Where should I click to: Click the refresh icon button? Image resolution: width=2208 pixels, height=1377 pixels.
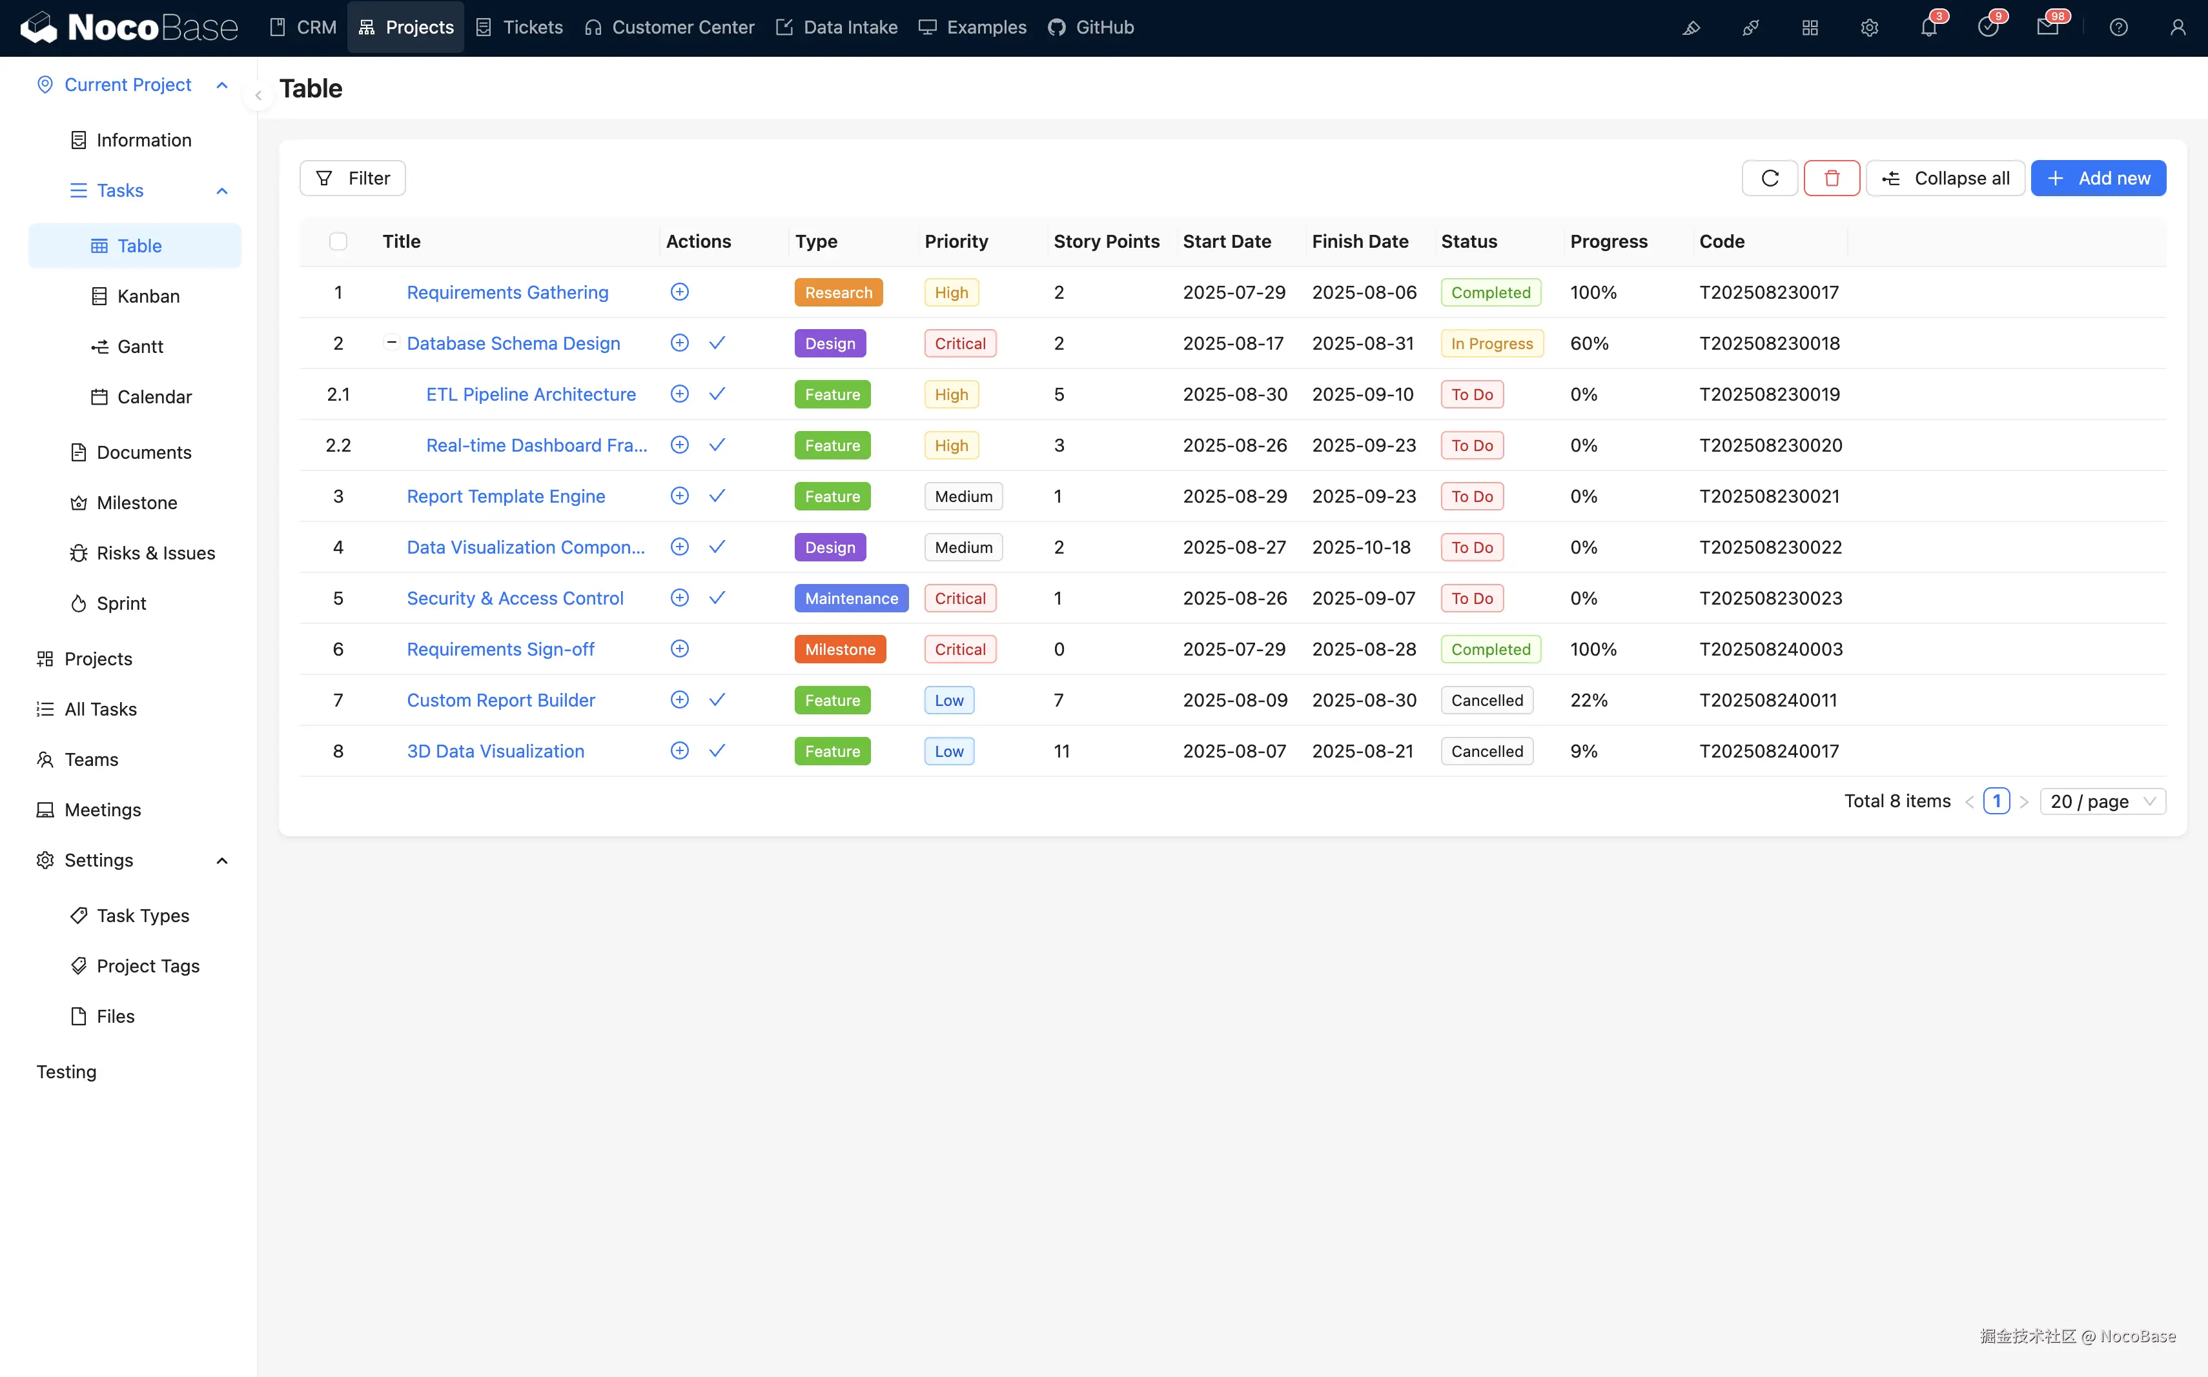1769,179
